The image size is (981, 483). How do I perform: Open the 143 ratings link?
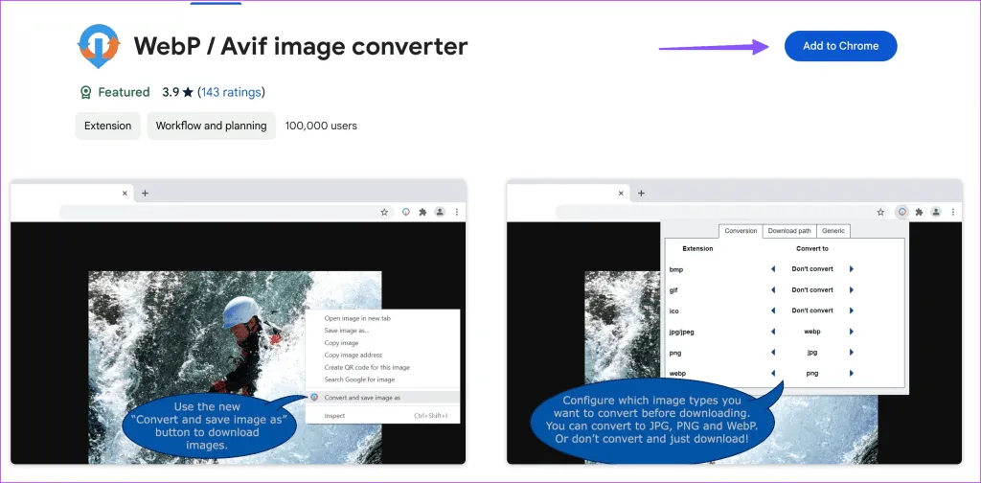[231, 93]
